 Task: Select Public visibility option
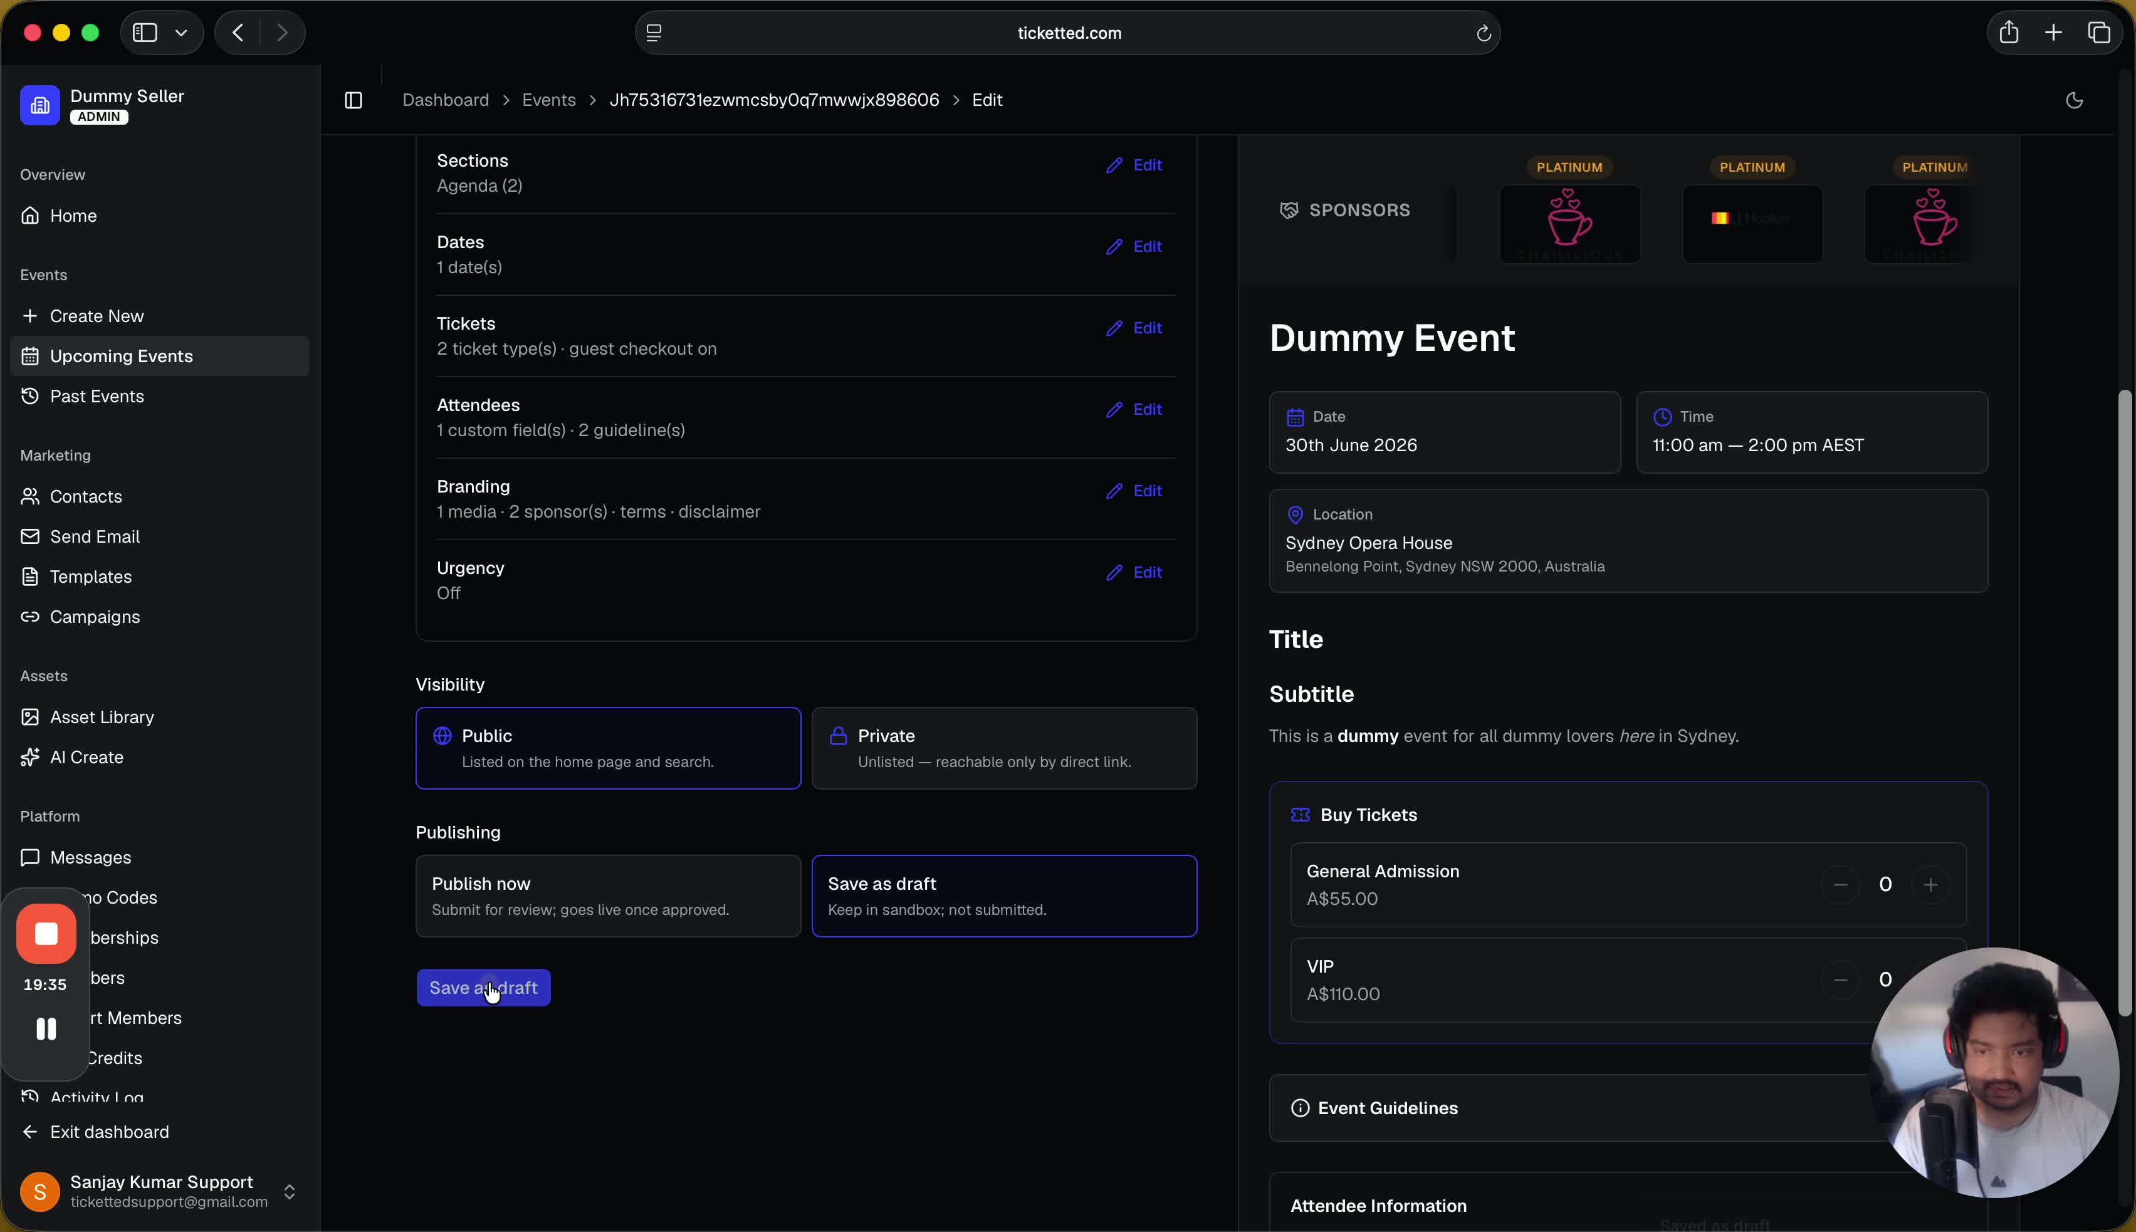pos(609,748)
